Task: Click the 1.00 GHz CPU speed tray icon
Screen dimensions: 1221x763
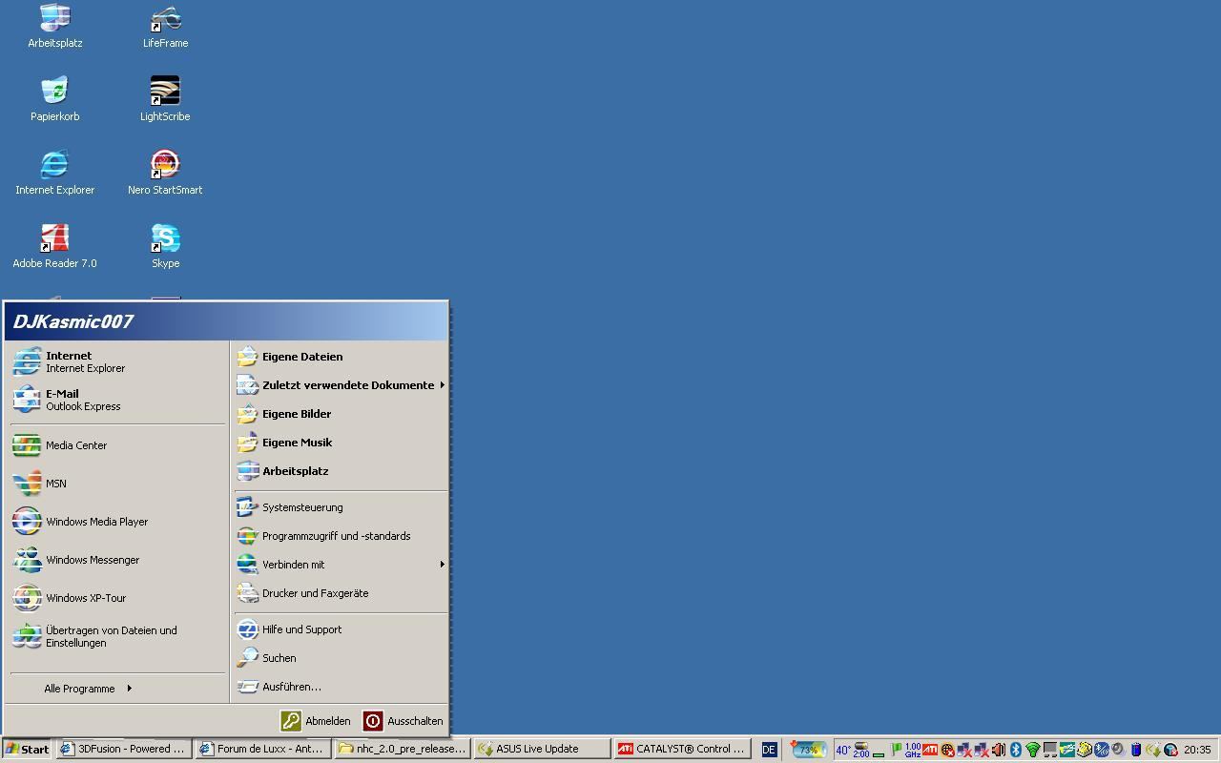Action: pyautogui.click(x=913, y=750)
